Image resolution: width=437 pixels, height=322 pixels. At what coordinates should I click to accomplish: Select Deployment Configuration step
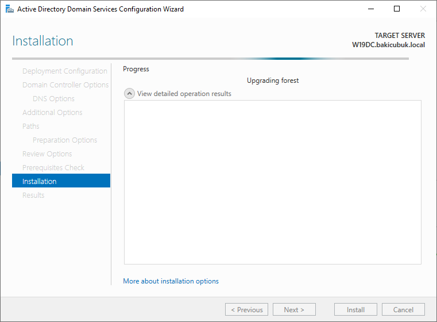[65, 71]
